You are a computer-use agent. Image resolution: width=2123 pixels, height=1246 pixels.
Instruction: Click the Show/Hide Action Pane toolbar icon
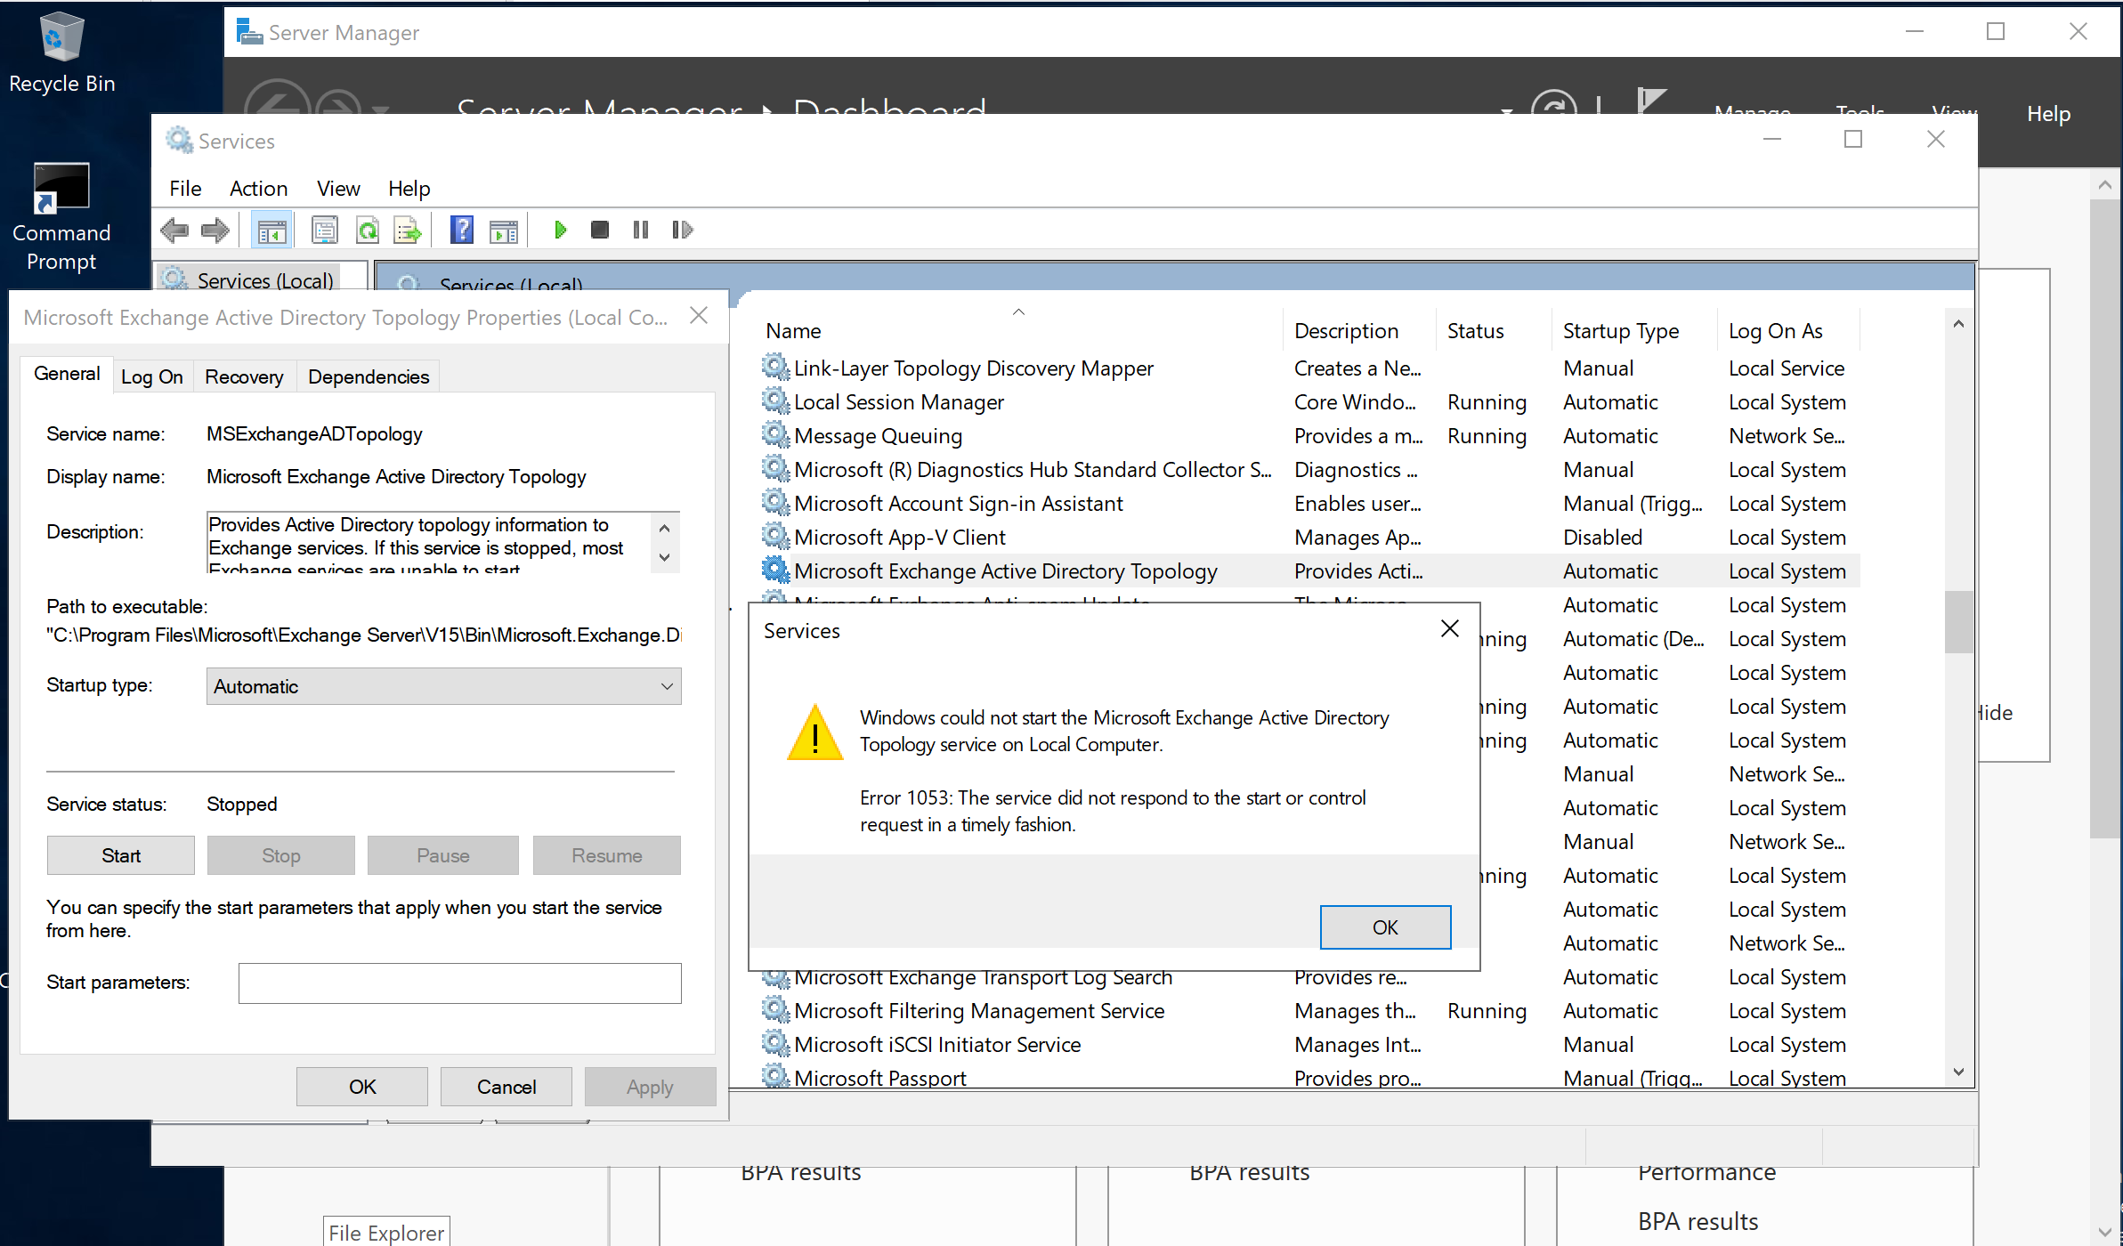[x=504, y=231]
